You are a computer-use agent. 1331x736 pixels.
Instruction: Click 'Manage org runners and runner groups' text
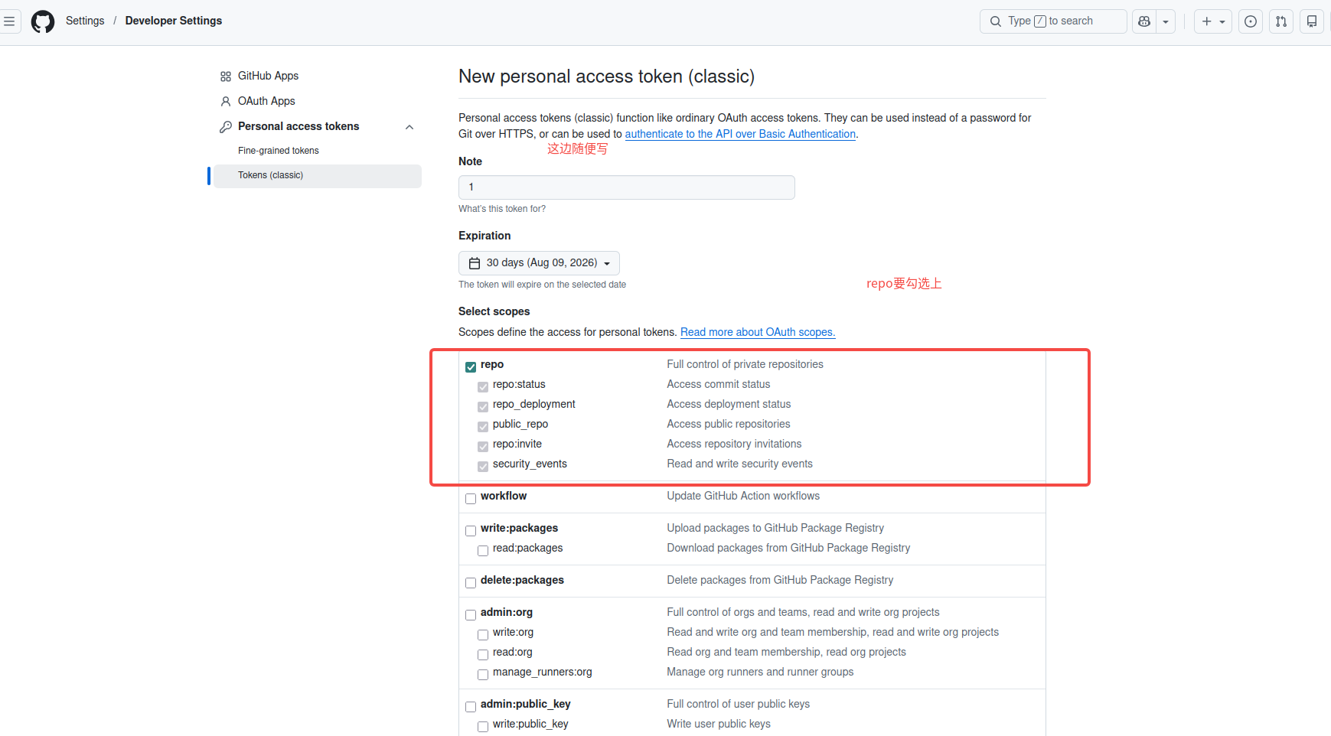click(760, 672)
